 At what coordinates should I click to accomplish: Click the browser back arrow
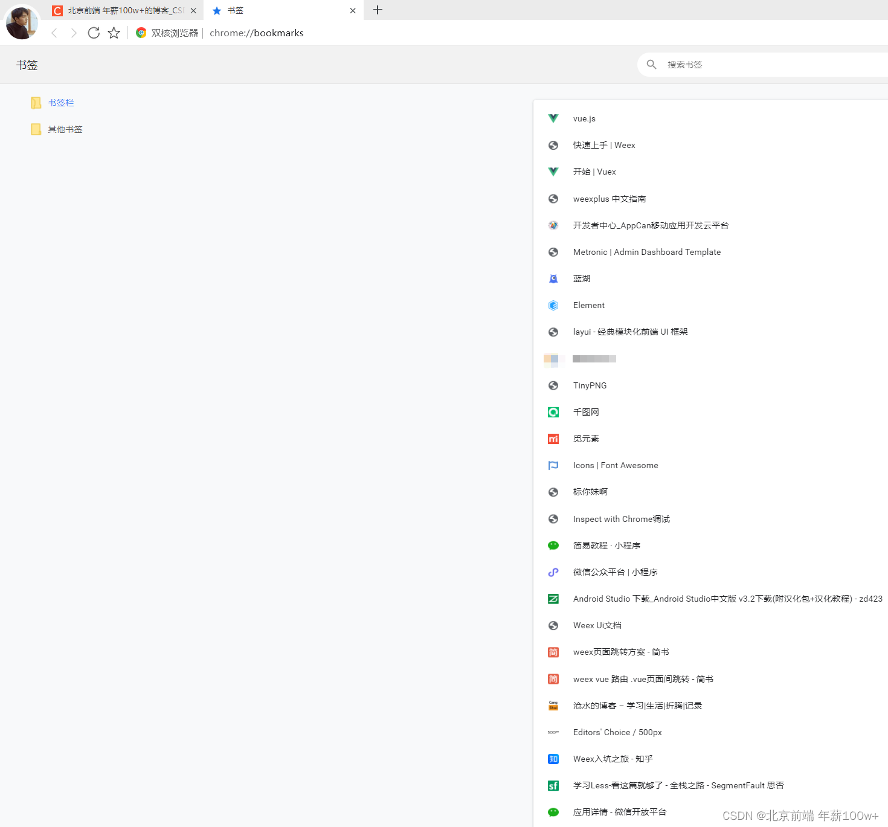click(x=54, y=33)
